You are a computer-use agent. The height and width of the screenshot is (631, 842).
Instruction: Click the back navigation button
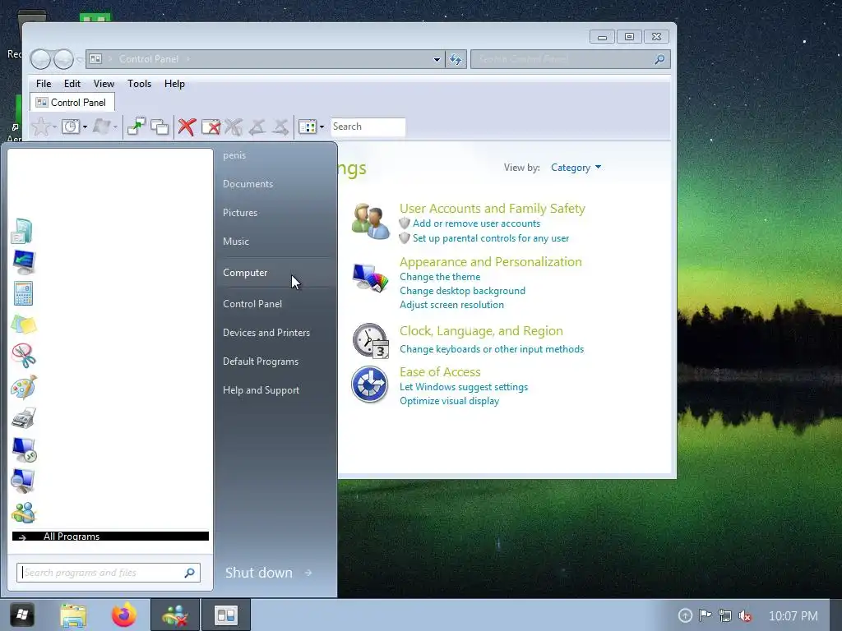(41, 59)
